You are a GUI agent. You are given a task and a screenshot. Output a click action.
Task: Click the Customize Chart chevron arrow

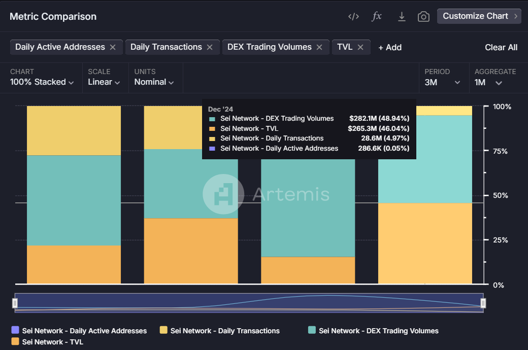pos(515,16)
